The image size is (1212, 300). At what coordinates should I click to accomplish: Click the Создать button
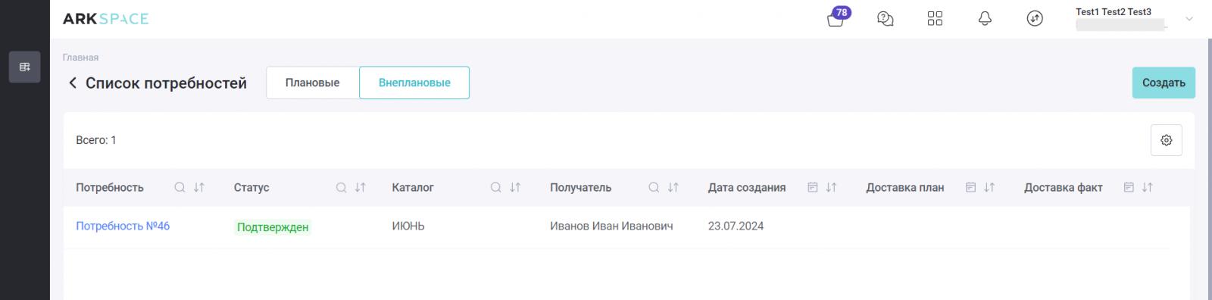(x=1164, y=83)
